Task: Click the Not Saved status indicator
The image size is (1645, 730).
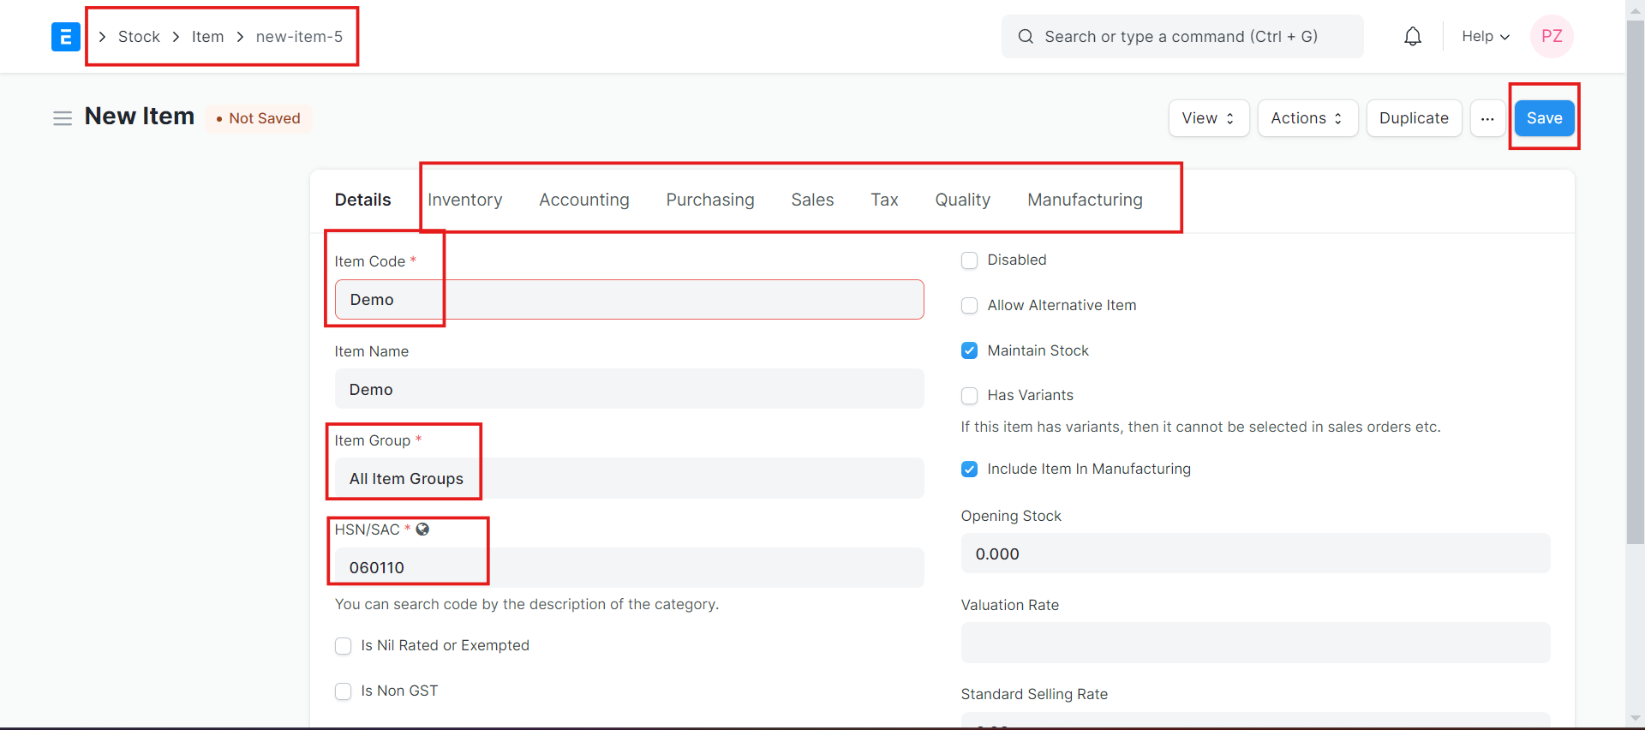Action: pyautogui.click(x=259, y=118)
